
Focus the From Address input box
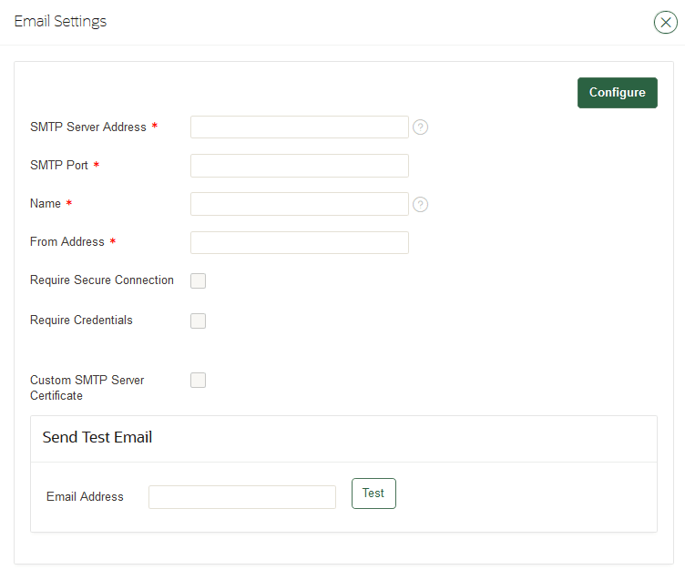coord(299,242)
